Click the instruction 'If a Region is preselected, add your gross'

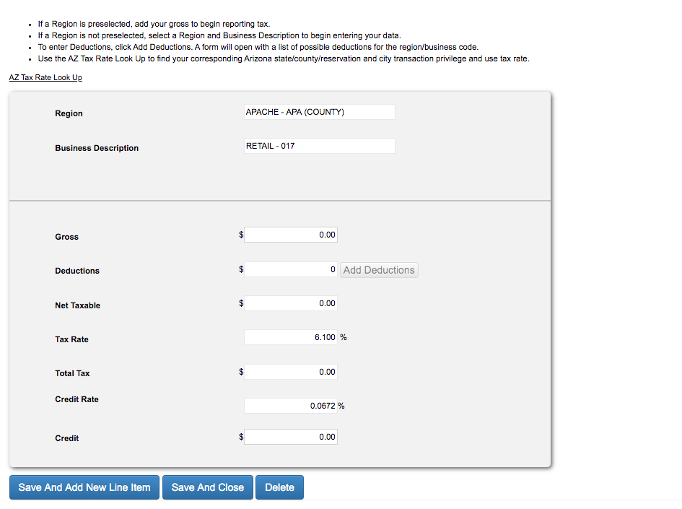154,24
